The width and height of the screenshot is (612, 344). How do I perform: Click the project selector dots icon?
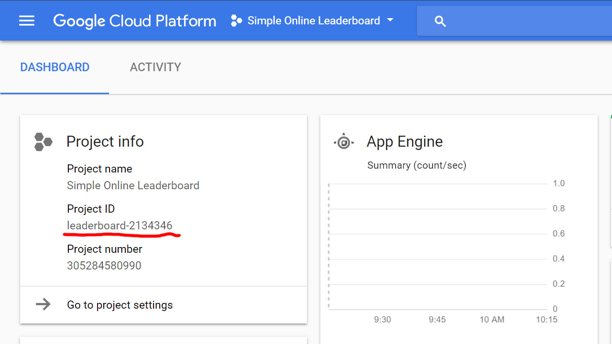click(x=236, y=21)
